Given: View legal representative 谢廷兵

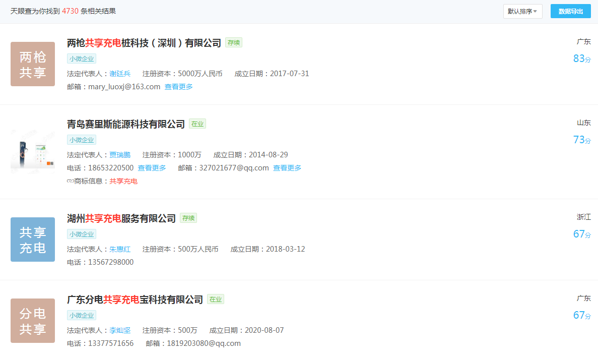Looking at the screenshot, I should click(120, 74).
